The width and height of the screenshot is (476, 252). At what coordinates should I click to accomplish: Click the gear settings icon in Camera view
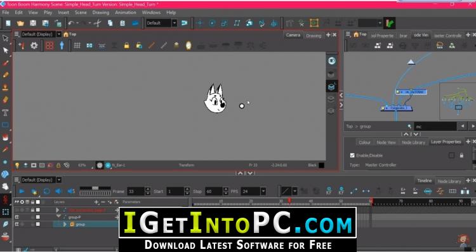(x=34, y=46)
